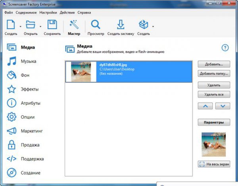
Task: Select the Создание disc icon
Action: tap(12, 173)
